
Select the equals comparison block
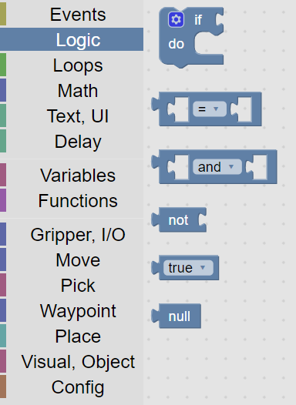(x=207, y=109)
